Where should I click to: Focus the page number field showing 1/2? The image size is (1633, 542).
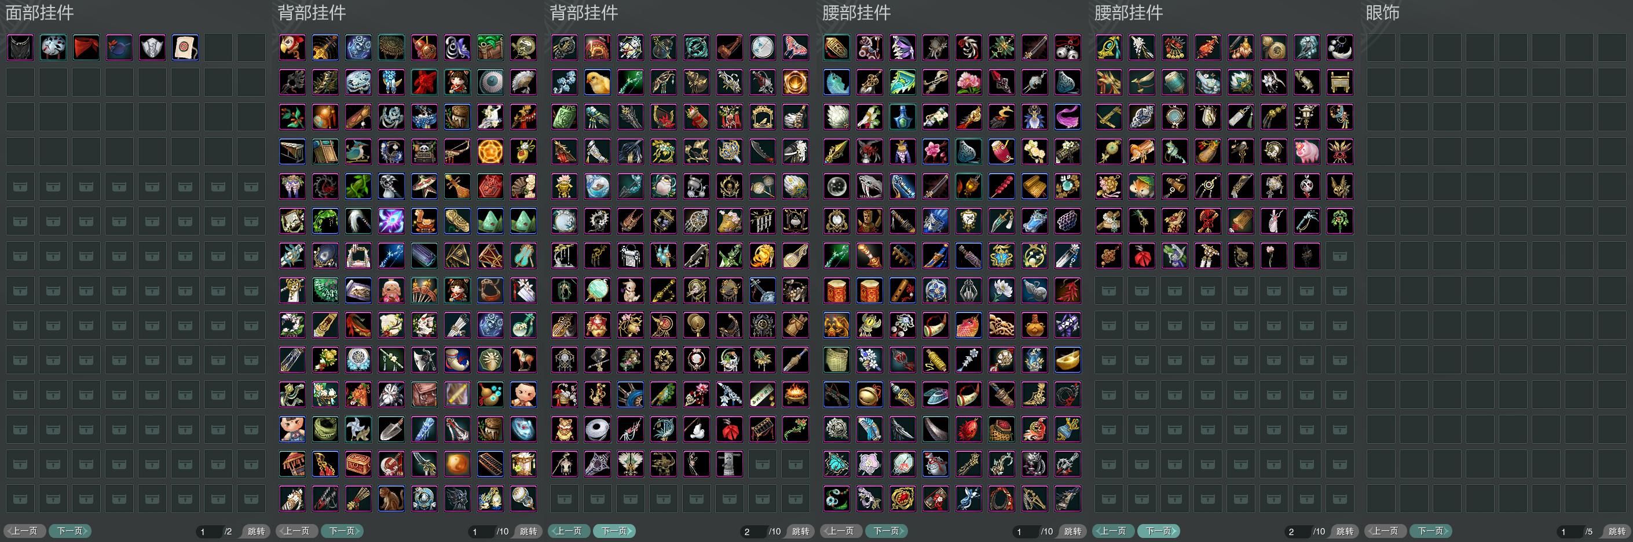point(208,531)
